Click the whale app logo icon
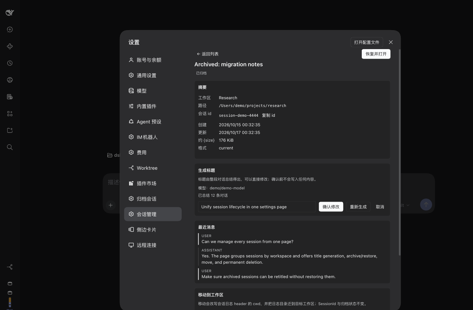This screenshot has height=310, width=473. pyautogui.click(x=10, y=13)
